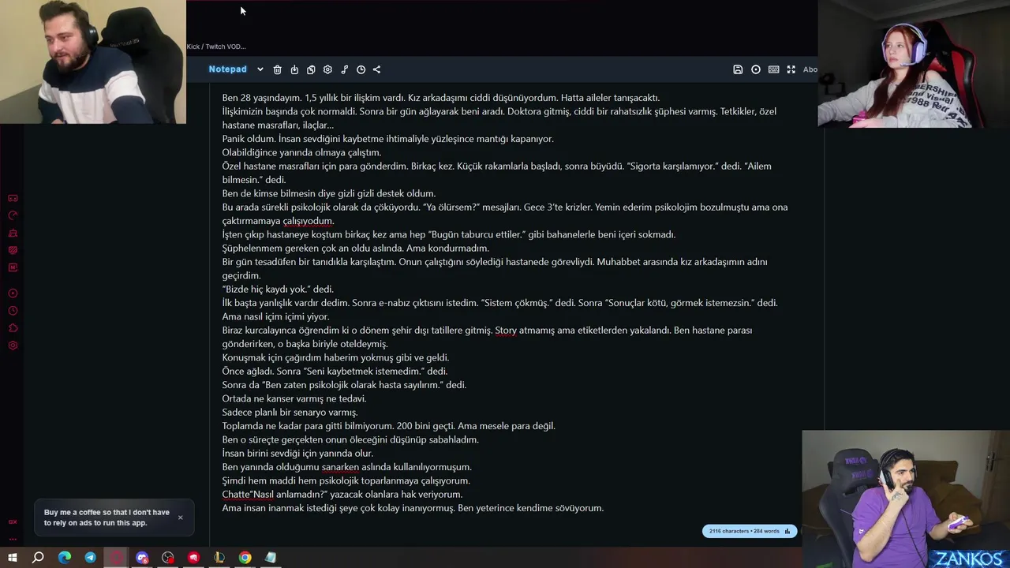Open the gear settings icon in Notepad toolbar
1010x568 pixels.
327,69
